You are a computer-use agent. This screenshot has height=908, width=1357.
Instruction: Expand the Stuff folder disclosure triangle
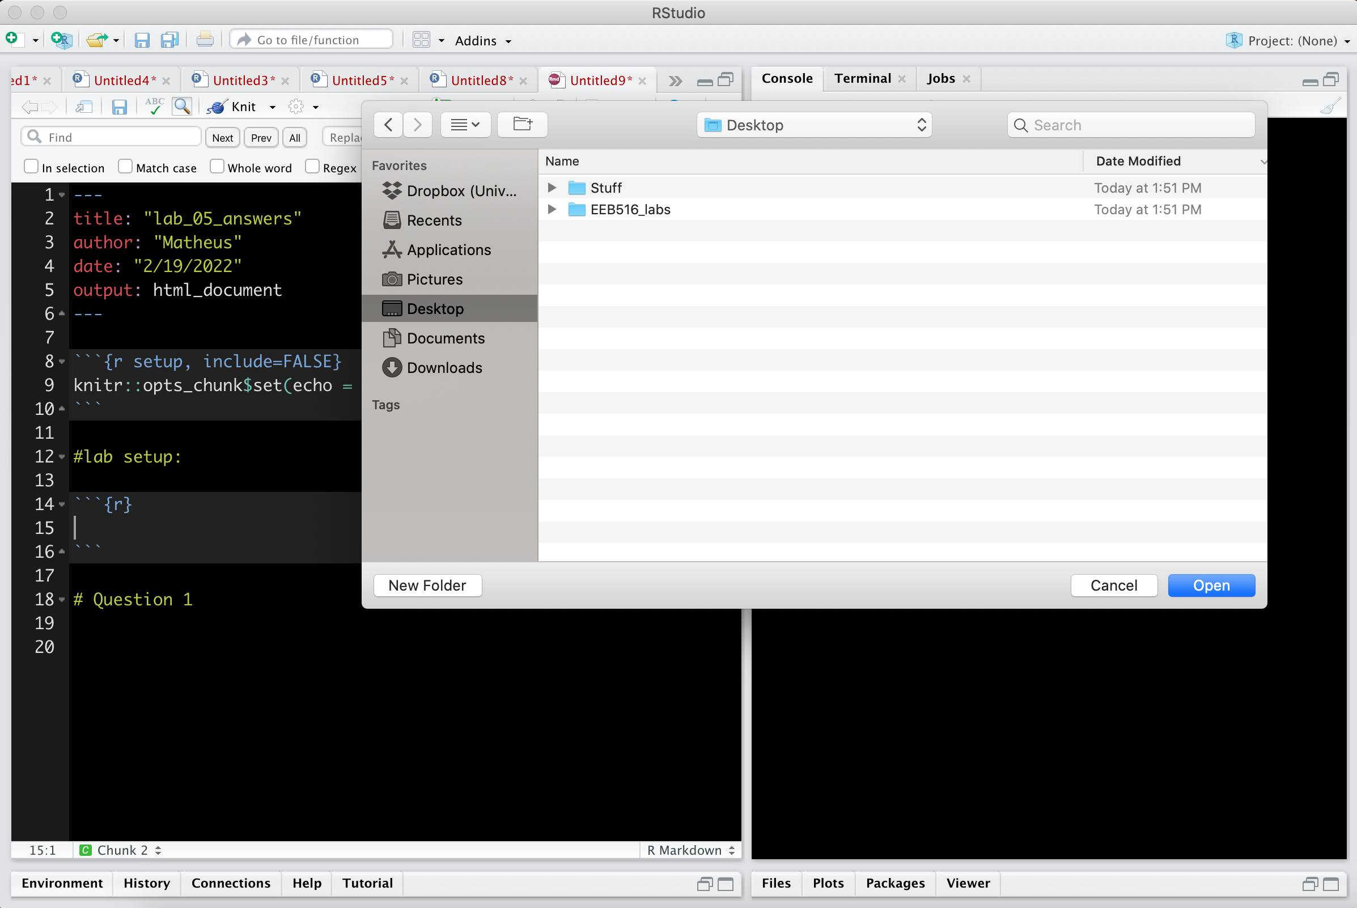[x=552, y=188]
